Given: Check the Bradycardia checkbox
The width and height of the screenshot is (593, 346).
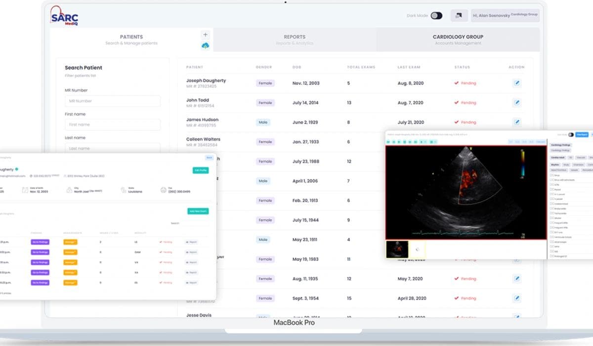Looking at the screenshot, I should point(551,209).
